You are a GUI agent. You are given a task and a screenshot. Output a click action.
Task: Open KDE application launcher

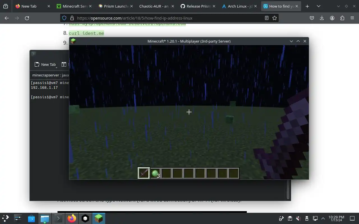point(6,218)
